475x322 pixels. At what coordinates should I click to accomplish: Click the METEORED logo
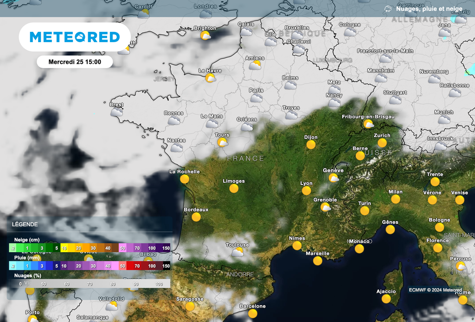(74, 37)
